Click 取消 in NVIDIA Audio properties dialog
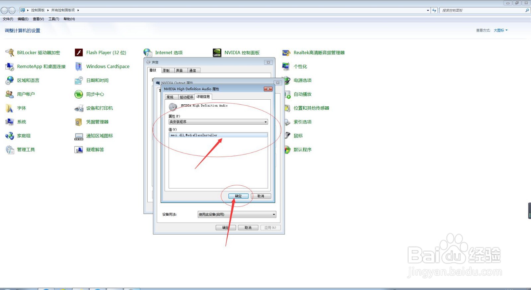The height and width of the screenshot is (290, 531). [x=261, y=196]
